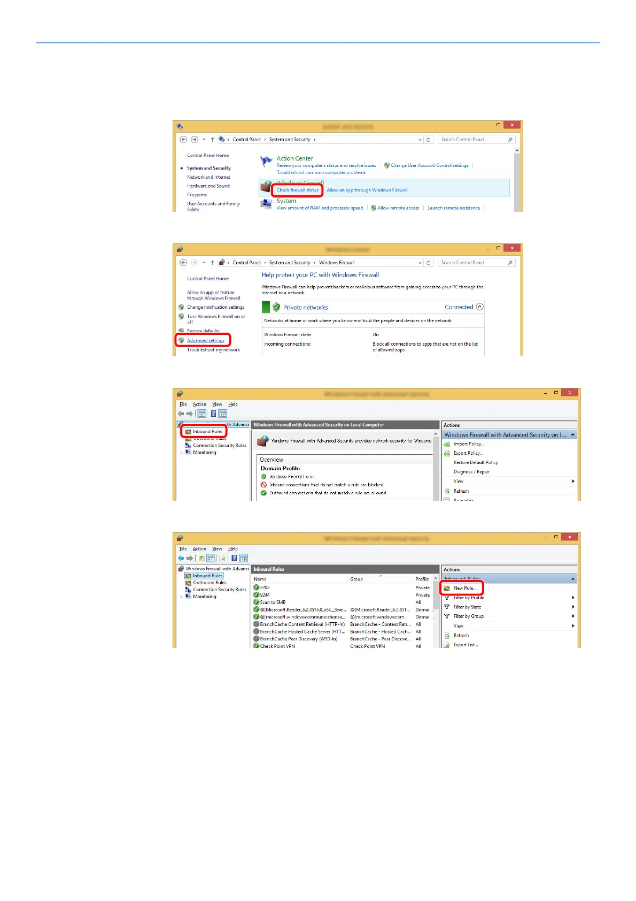Click Allow an app through Windows Firewall
This screenshot has height=901, width=636.
tap(367, 190)
